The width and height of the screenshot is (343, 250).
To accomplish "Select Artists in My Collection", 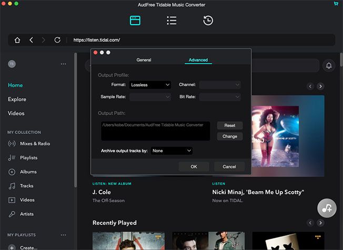I will (x=27, y=214).
